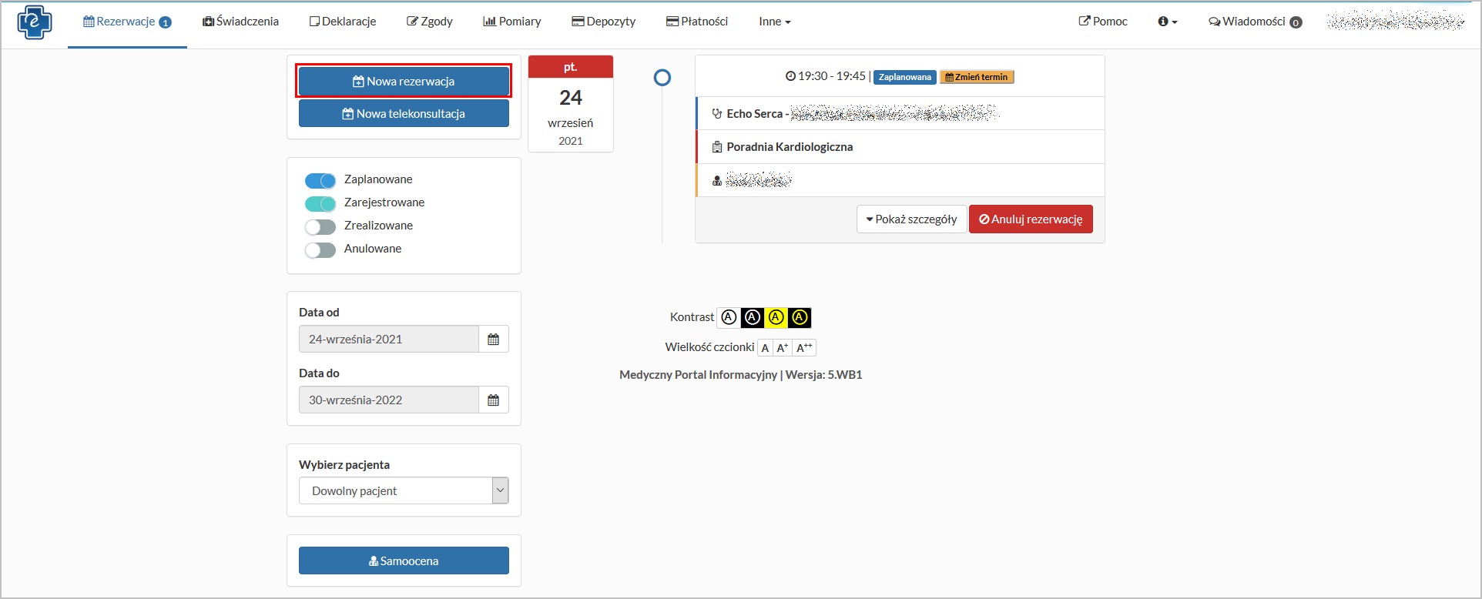Viewport: 1482px width, 599px height.
Task: Enable the Zrealizowane filter toggle
Action: [320, 226]
